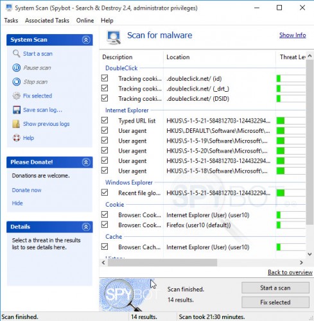Open the Online menu
The image size is (314, 321).
pyautogui.click(x=85, y=21)
